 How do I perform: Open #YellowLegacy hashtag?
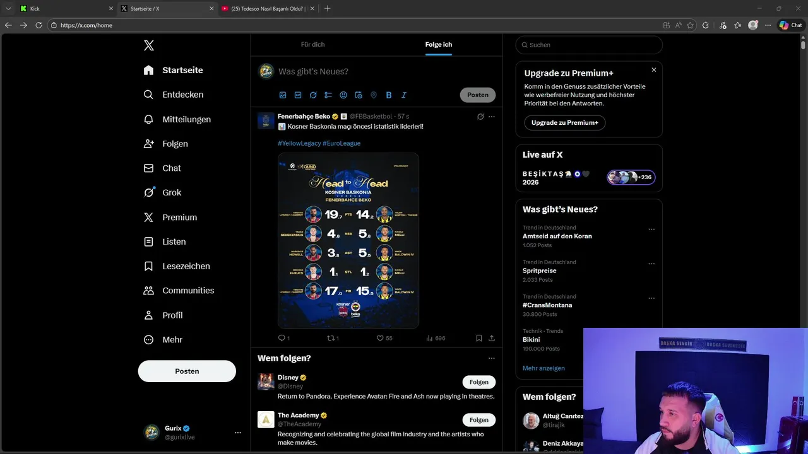pos(299,143)
